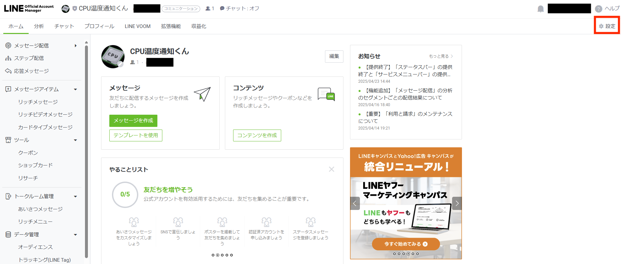621x264 pixels.
Task: Select first やることリスト pagination dot
Action: (x=213, y=255)
